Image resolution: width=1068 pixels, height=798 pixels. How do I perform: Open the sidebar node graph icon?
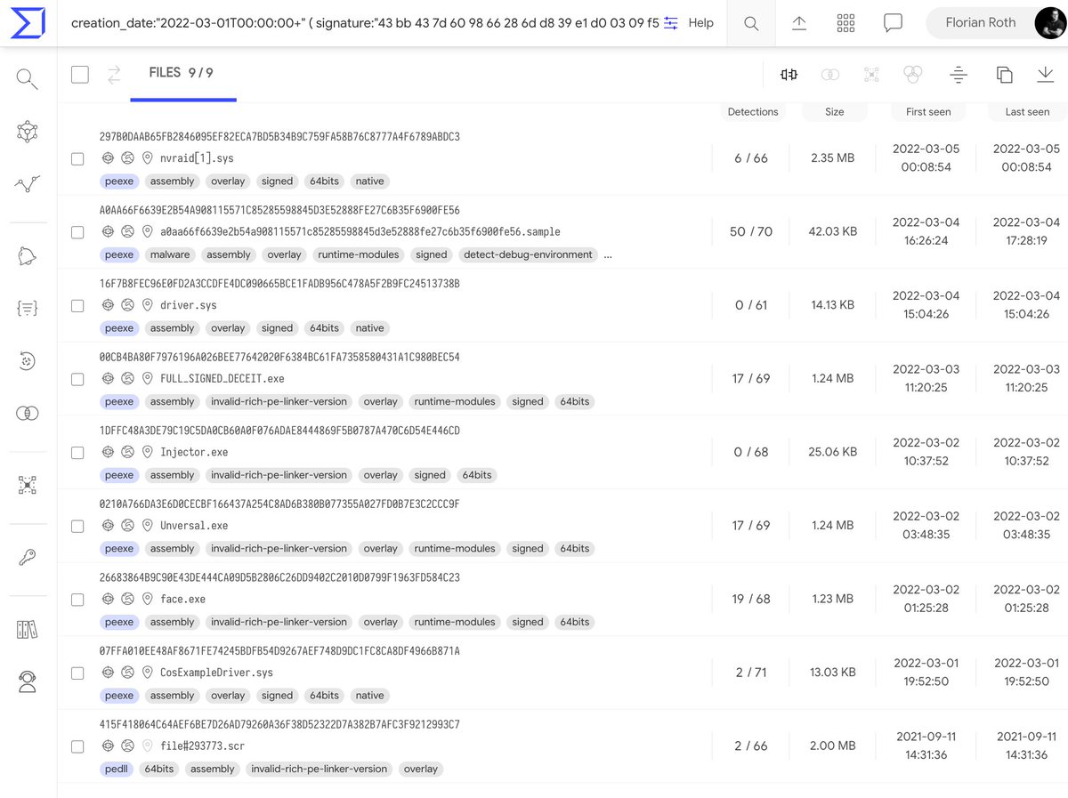tap(28, 485)
